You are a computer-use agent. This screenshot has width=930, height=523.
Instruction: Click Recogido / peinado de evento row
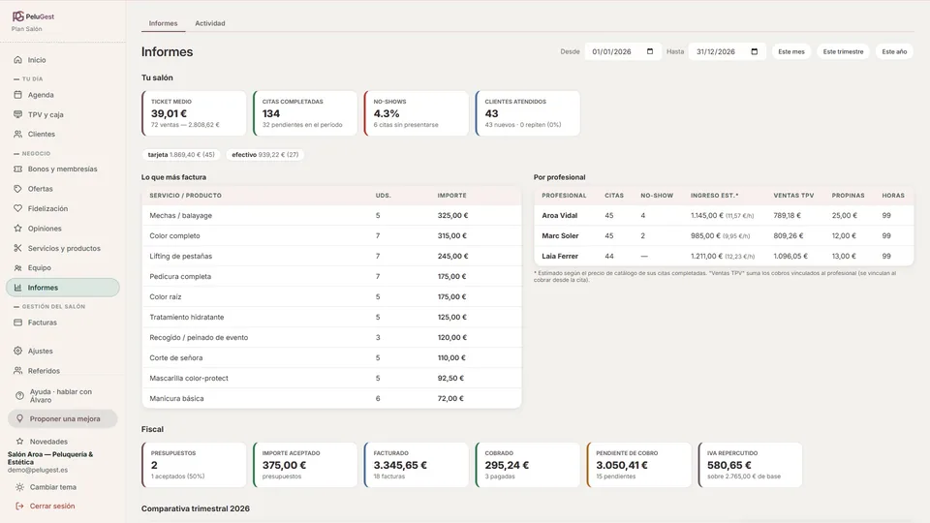point(331,337)
